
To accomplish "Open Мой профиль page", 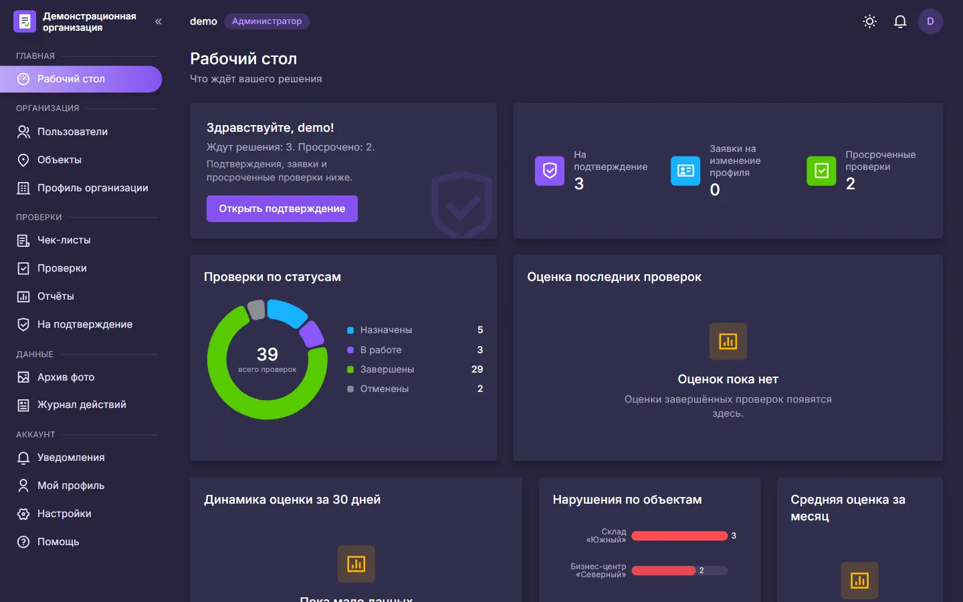I will (x=81, y=486).
